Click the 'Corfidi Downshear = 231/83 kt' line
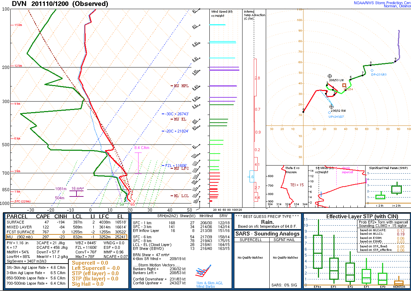The image size is (411, 291). click(x=159, y=279)
